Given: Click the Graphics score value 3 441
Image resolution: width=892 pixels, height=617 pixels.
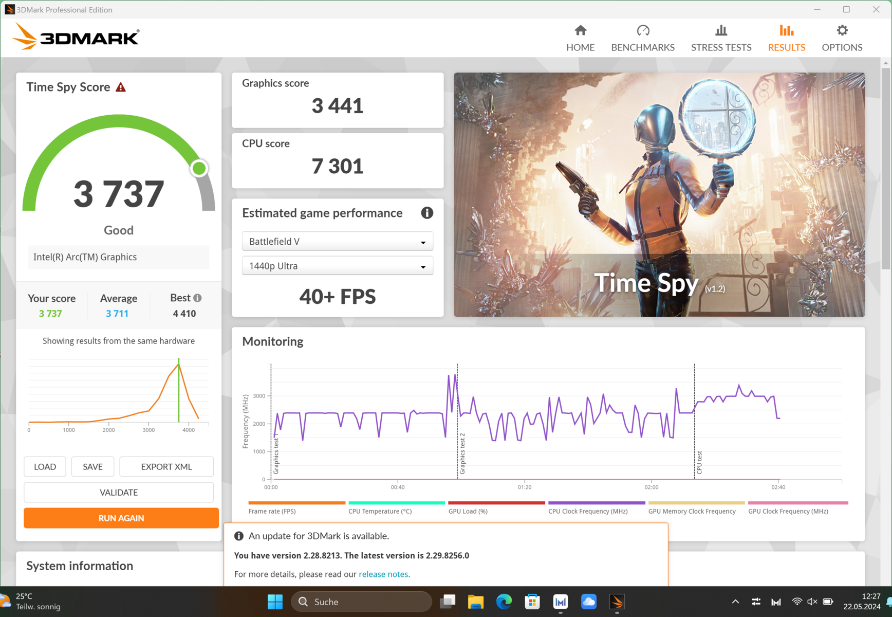Looking at the screenshot, I should (338, 106).
